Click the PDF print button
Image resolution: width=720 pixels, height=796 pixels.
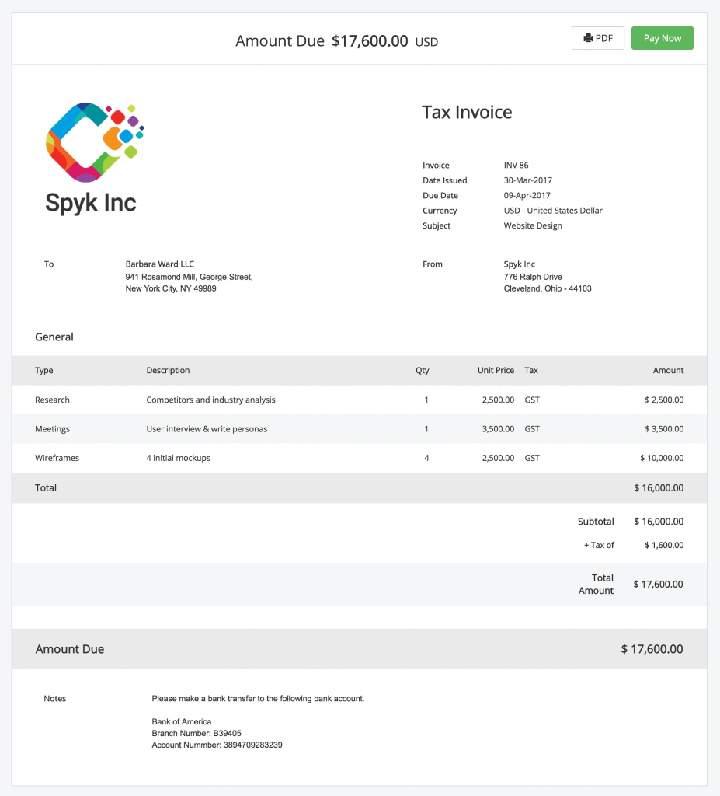pos(597,38)
